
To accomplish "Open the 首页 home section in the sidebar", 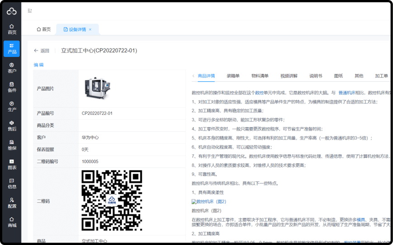I will tap(12, 29).
